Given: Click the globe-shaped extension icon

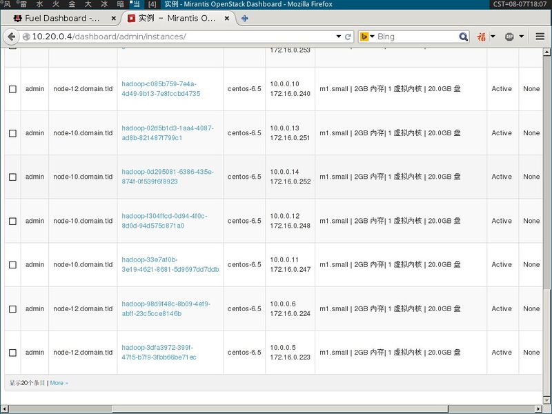Looking at the screenshot, I should [509, 36].
